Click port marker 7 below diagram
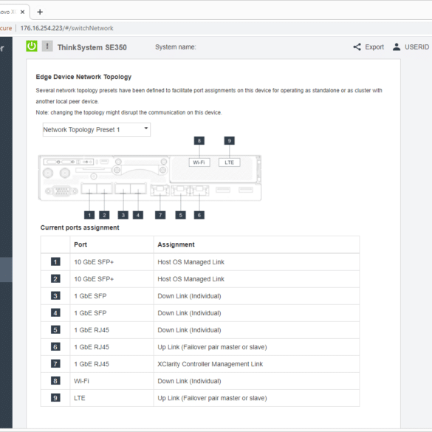432x432 pixels. pos(160,215)
